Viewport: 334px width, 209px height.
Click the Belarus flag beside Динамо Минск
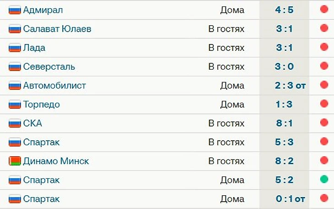pyautogui.click(x=15, y=161)
